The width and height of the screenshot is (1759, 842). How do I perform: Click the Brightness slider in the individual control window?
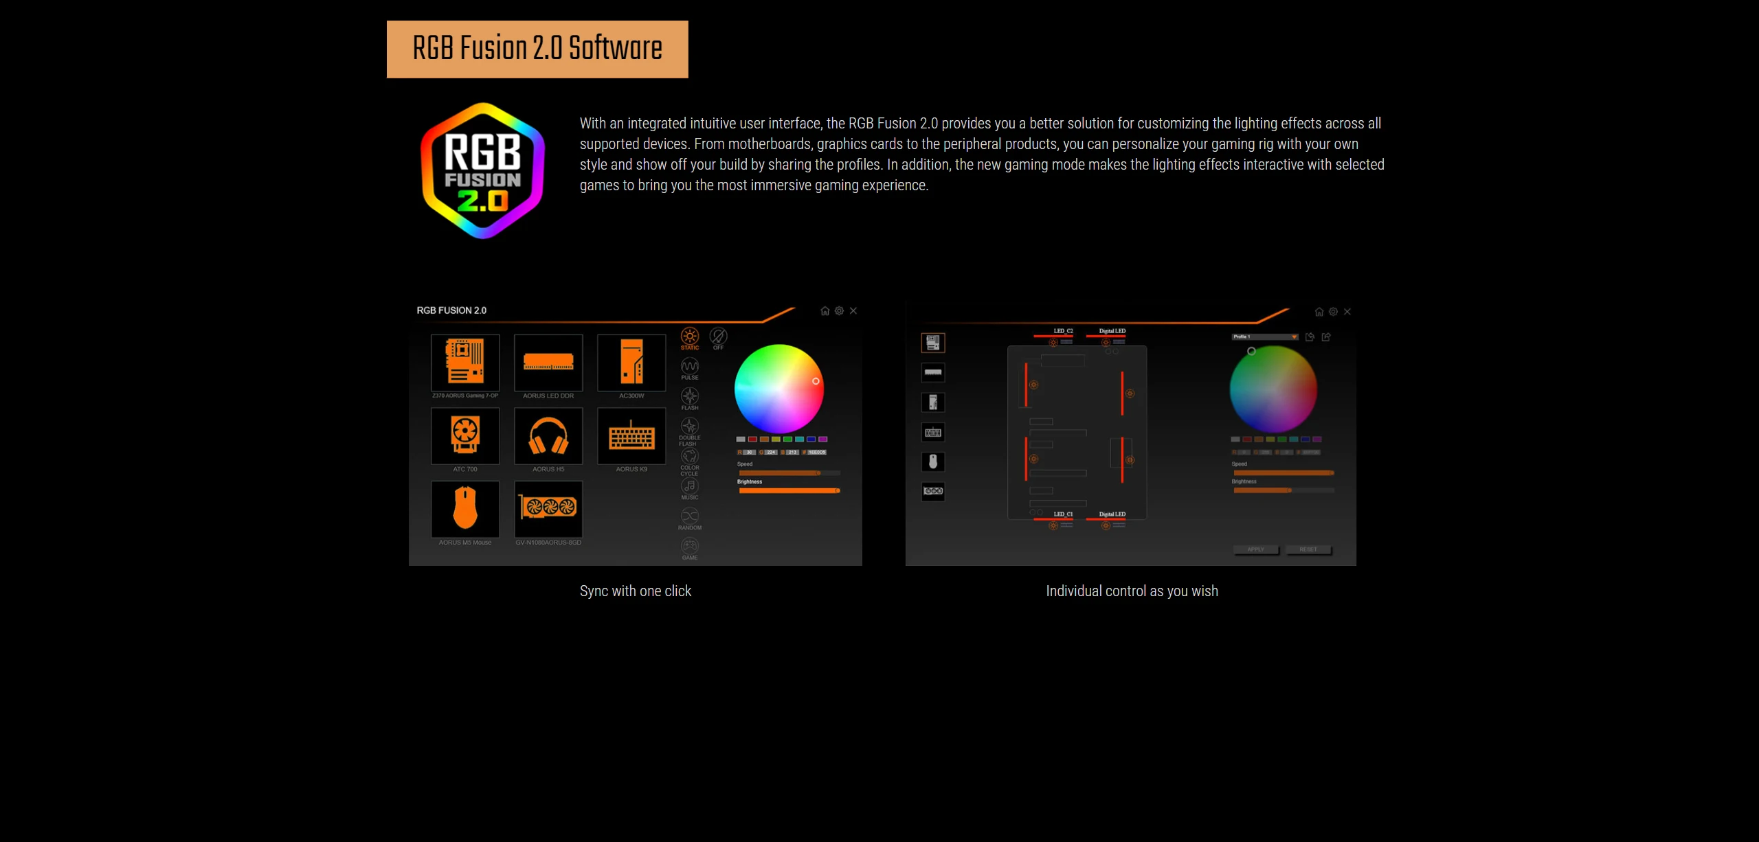1284,490
